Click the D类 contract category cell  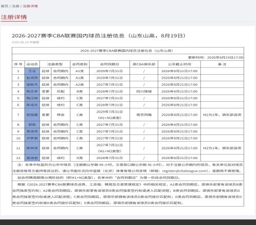pyautogui.click(x=80, y=158)
